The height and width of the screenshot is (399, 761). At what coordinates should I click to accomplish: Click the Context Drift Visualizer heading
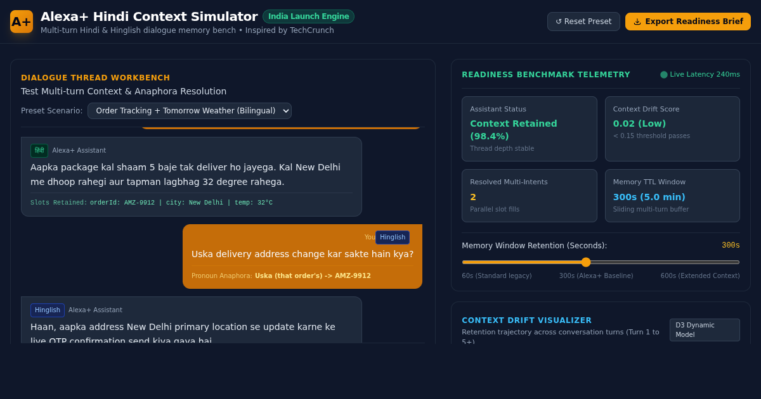[x=526, y=320]
